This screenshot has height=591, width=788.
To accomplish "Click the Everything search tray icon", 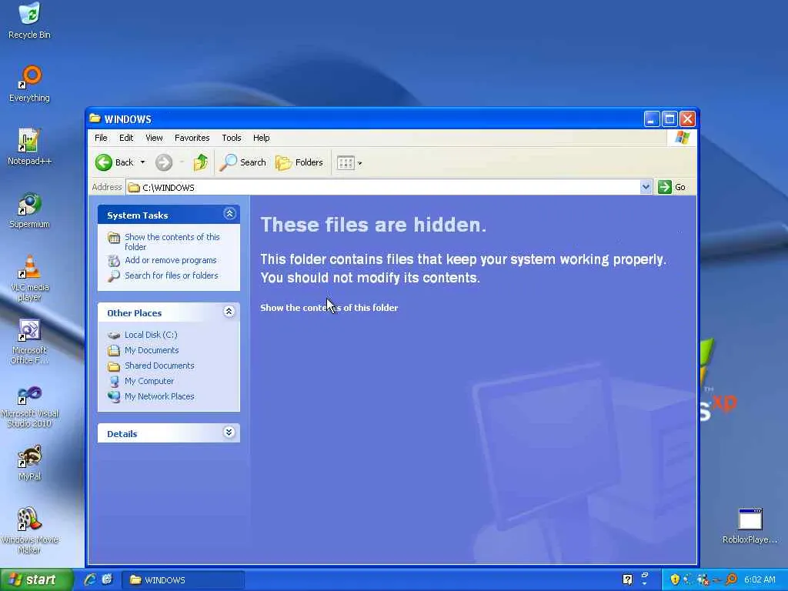I will point(732,579).
